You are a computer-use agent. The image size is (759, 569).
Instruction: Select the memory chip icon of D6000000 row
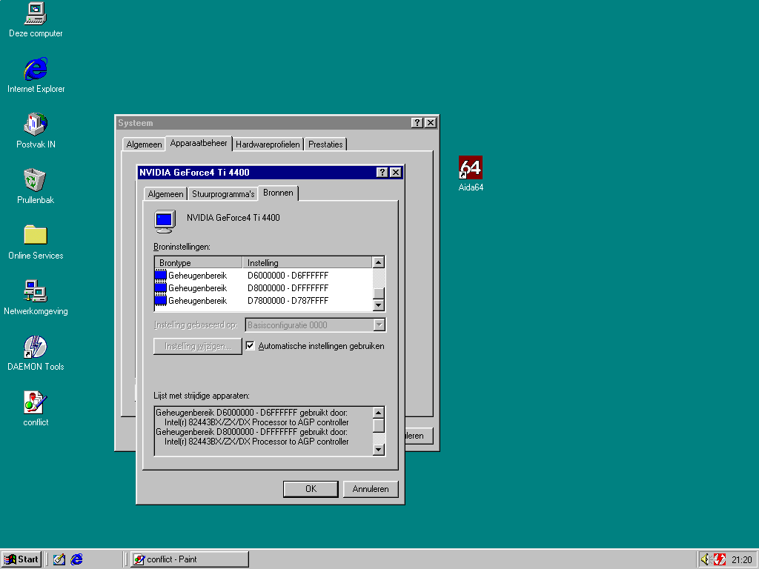161,276
